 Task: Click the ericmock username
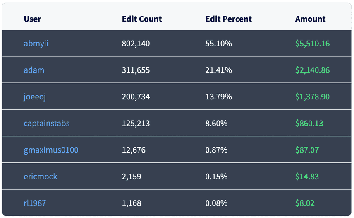41,177
